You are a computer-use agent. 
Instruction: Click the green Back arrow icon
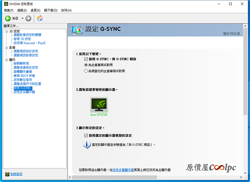tap(7, 18)
